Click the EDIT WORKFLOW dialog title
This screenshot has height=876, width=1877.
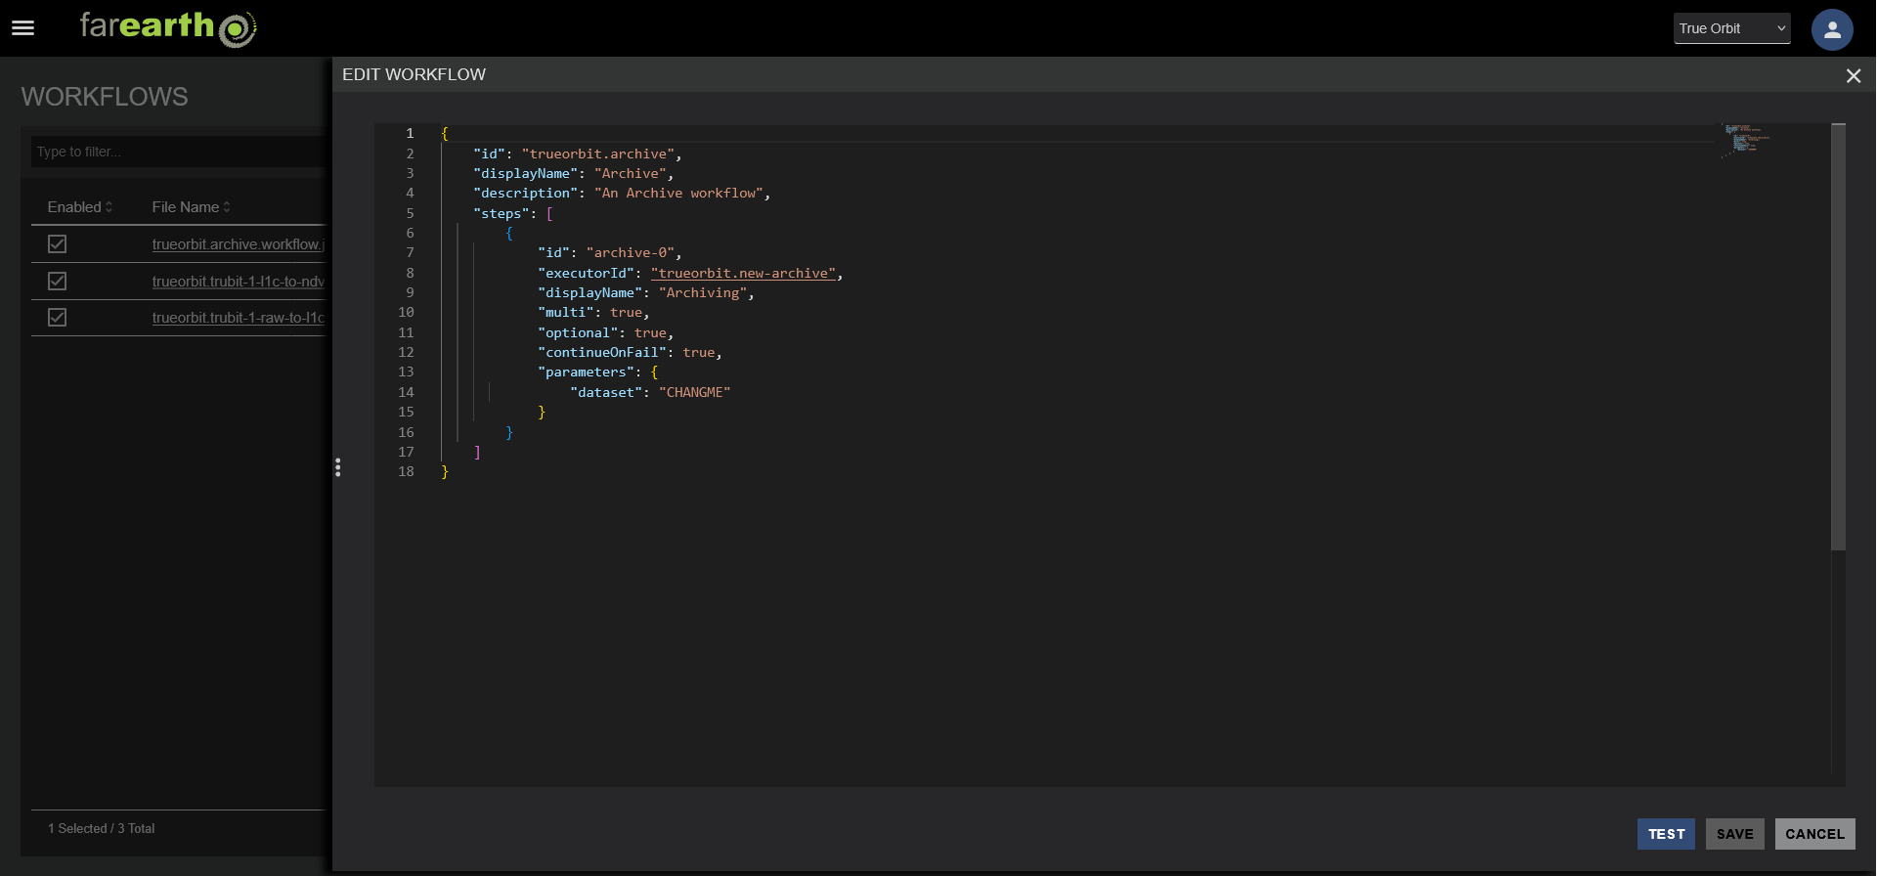pyautogui.click(x=414, y=74)
